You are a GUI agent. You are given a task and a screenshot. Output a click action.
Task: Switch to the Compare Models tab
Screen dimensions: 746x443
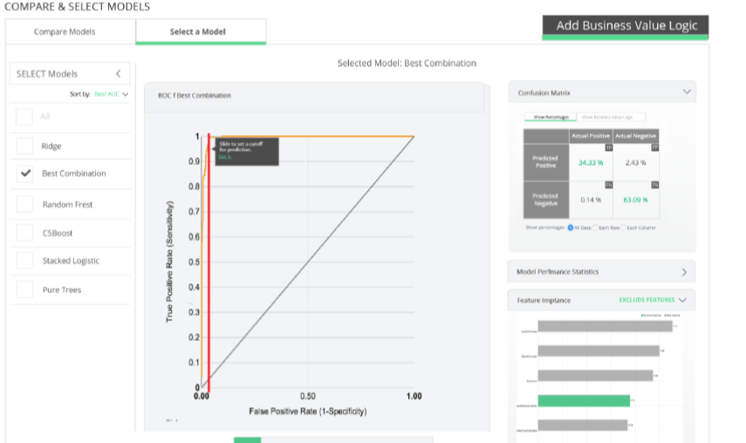65,31
